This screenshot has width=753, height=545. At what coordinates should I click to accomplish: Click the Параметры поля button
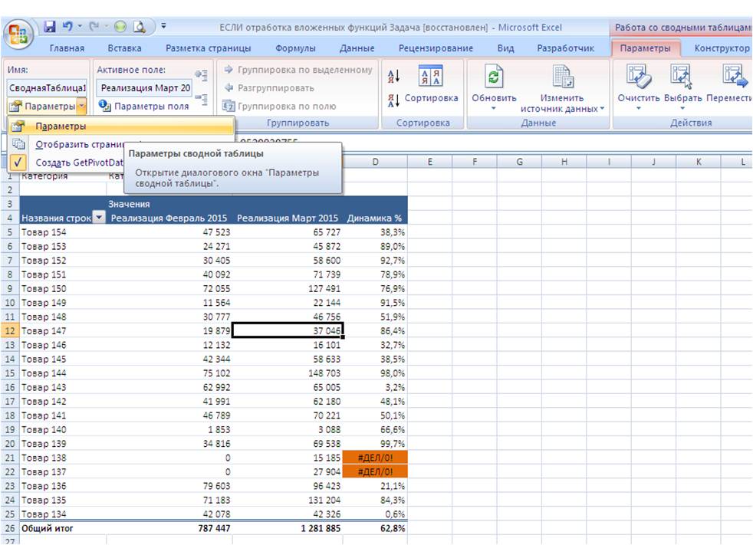click(x=144, y=107)
